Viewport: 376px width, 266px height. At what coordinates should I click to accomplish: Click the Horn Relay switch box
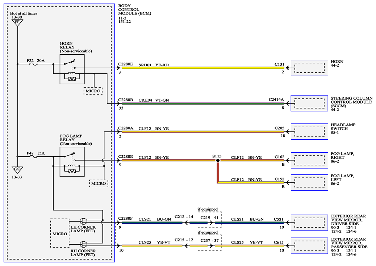click(72, 69)
